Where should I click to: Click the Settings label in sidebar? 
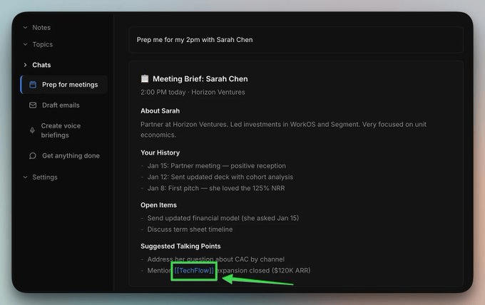(x=45, y=177)
